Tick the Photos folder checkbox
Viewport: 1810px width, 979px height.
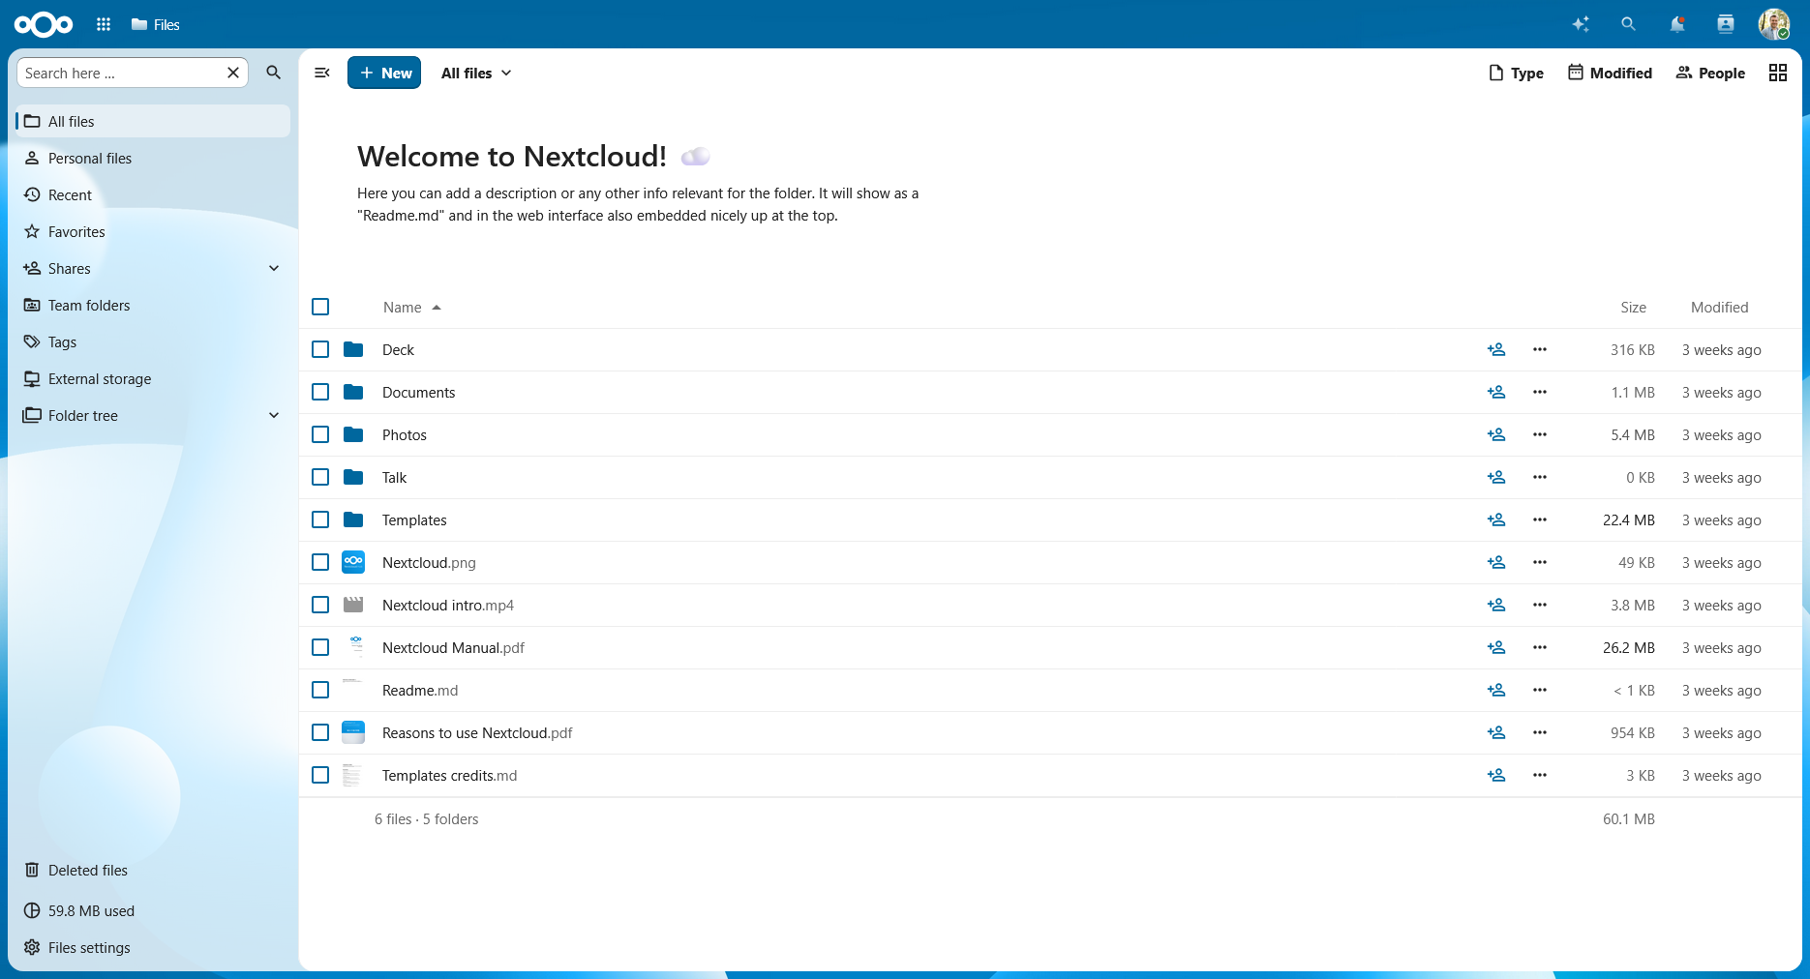320,434
